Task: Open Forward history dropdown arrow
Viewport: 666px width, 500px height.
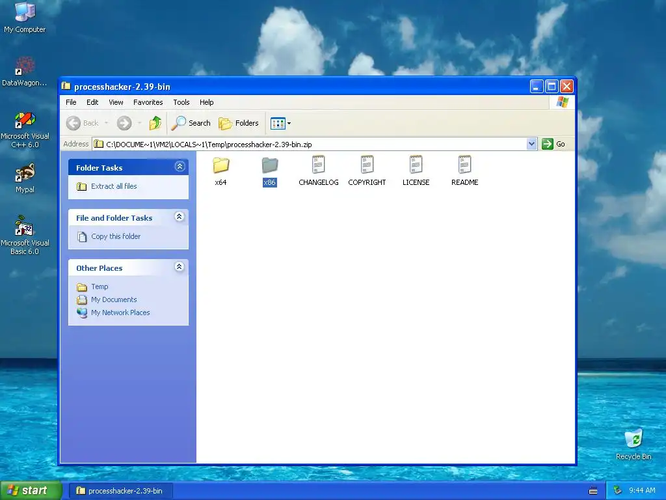Action: (x=139, y=123)
